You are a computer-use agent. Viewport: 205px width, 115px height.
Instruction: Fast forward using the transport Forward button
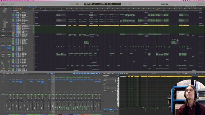point(73,4)
